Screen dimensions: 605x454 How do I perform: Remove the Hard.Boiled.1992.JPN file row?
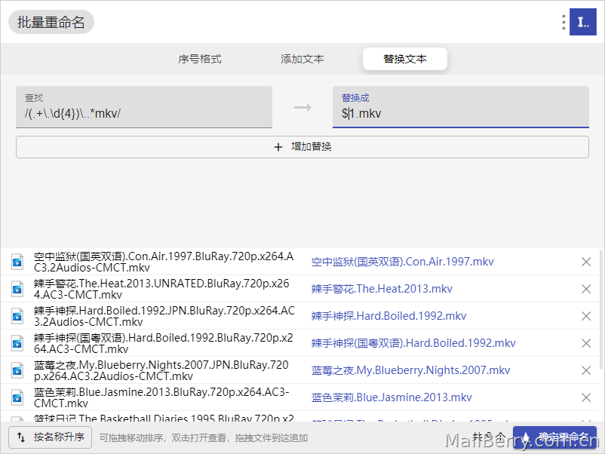coord(586,316)
